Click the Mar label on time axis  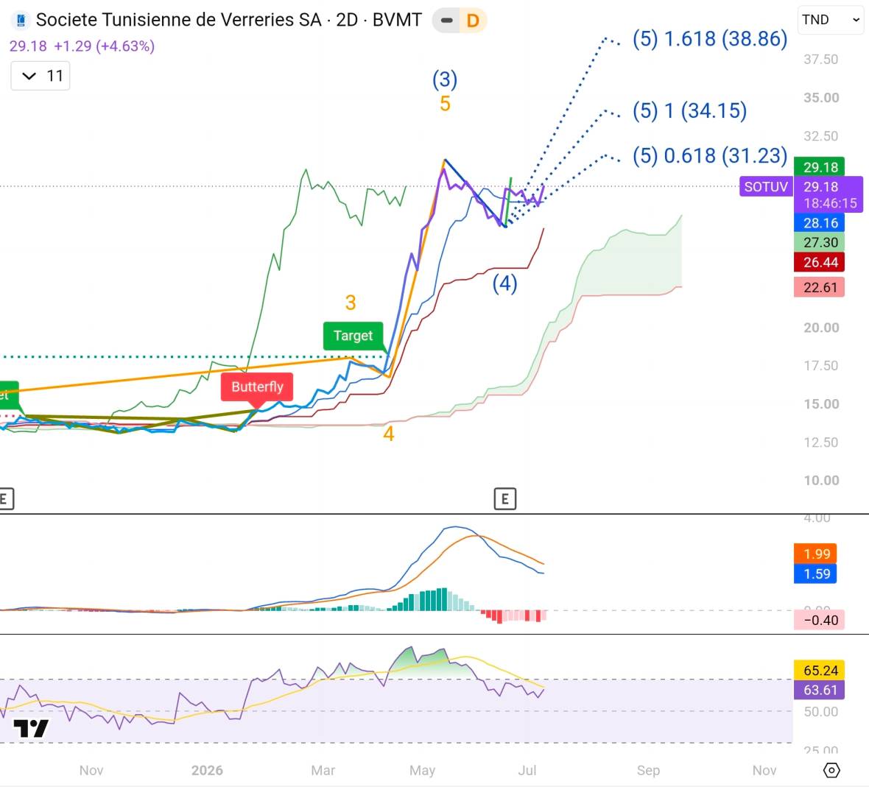coord(323,770)
